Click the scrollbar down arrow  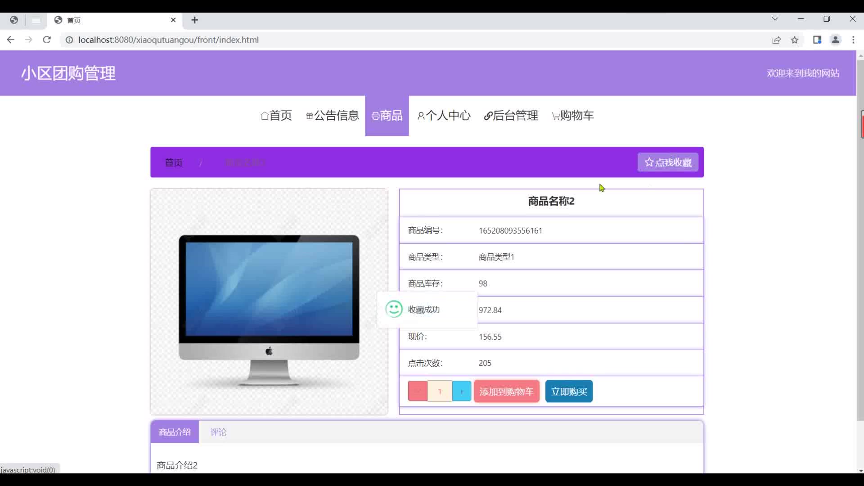[x=860, y=470]
